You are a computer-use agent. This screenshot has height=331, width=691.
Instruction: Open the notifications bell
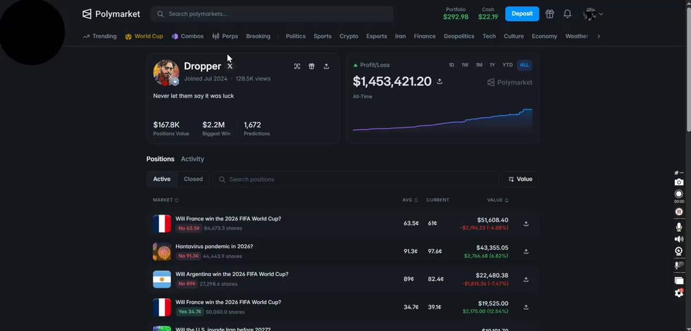(568, 14)
